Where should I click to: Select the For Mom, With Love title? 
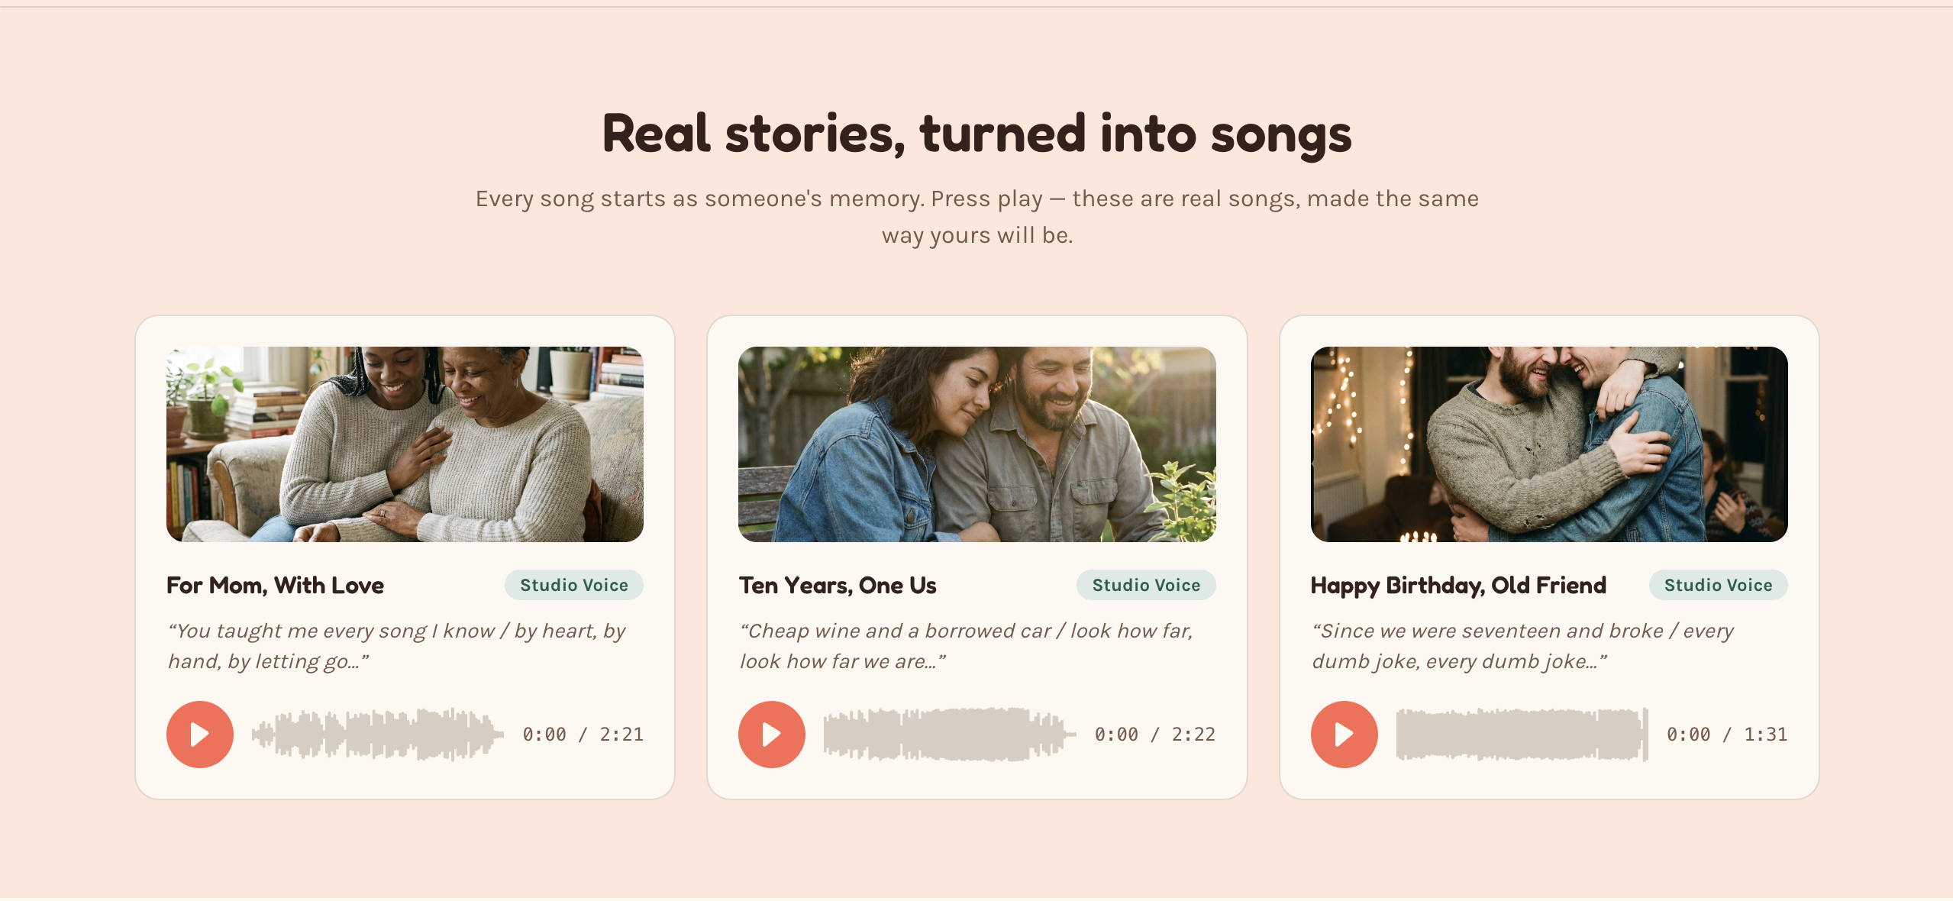coord(275,586)
